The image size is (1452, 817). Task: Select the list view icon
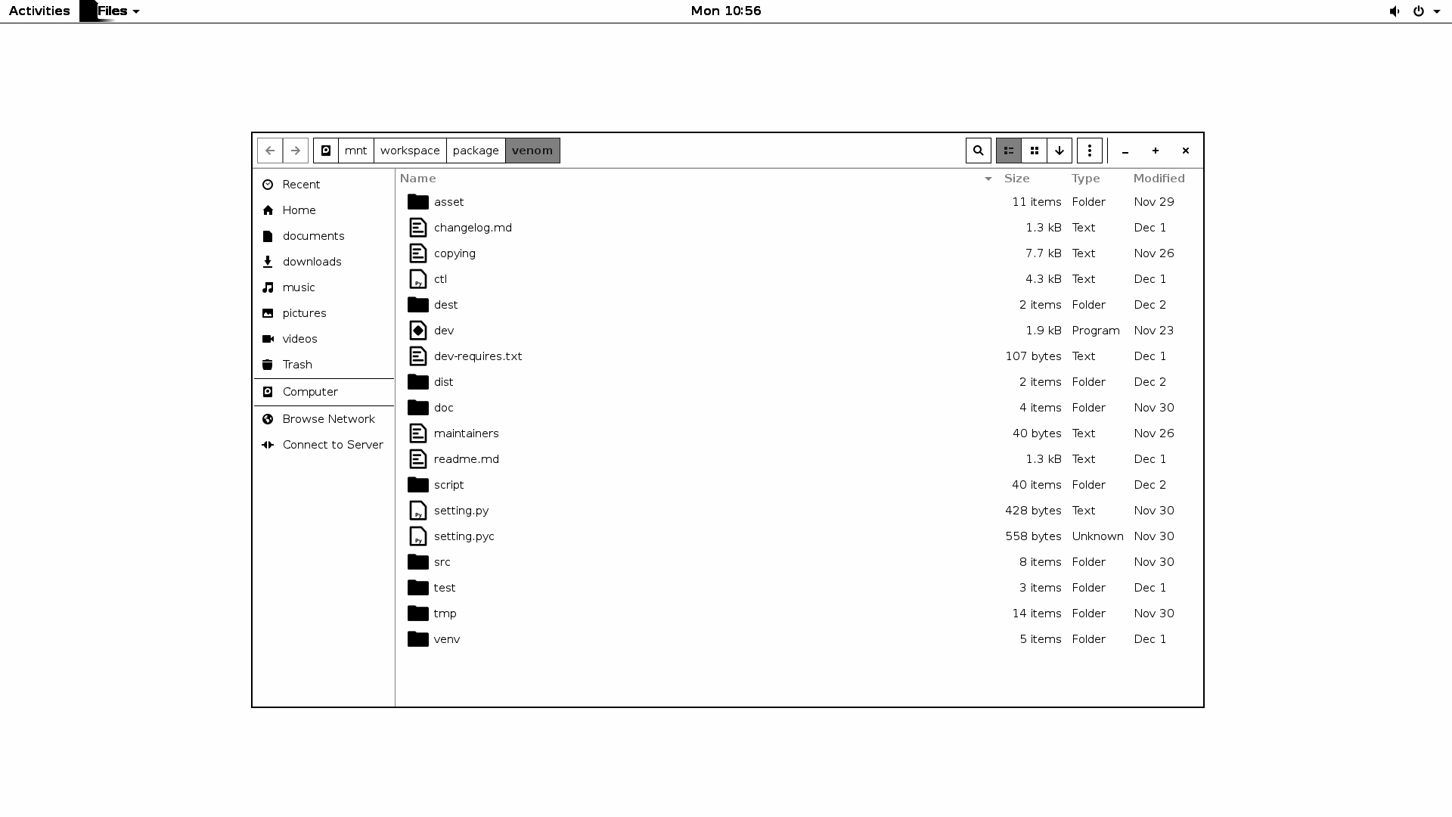coord(1008,150)
